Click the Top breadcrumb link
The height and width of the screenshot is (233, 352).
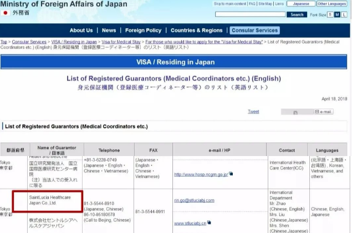pyautogui.click(x=4, y=42)
